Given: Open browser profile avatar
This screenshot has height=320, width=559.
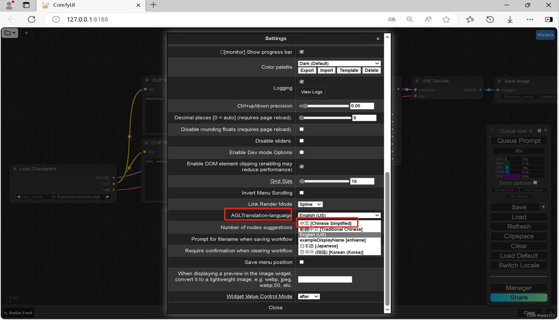Looking at the screenshot, I should pyautogui.click(x=9, y=5).
